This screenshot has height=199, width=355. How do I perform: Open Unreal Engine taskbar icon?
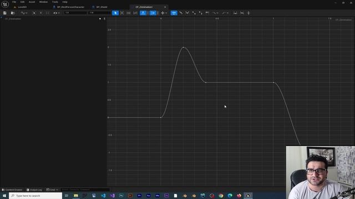click(x=248, y=196)
